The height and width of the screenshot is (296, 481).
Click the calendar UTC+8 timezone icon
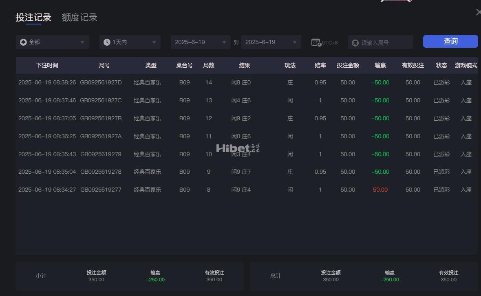pyautogui.click(x=316, y=42)
